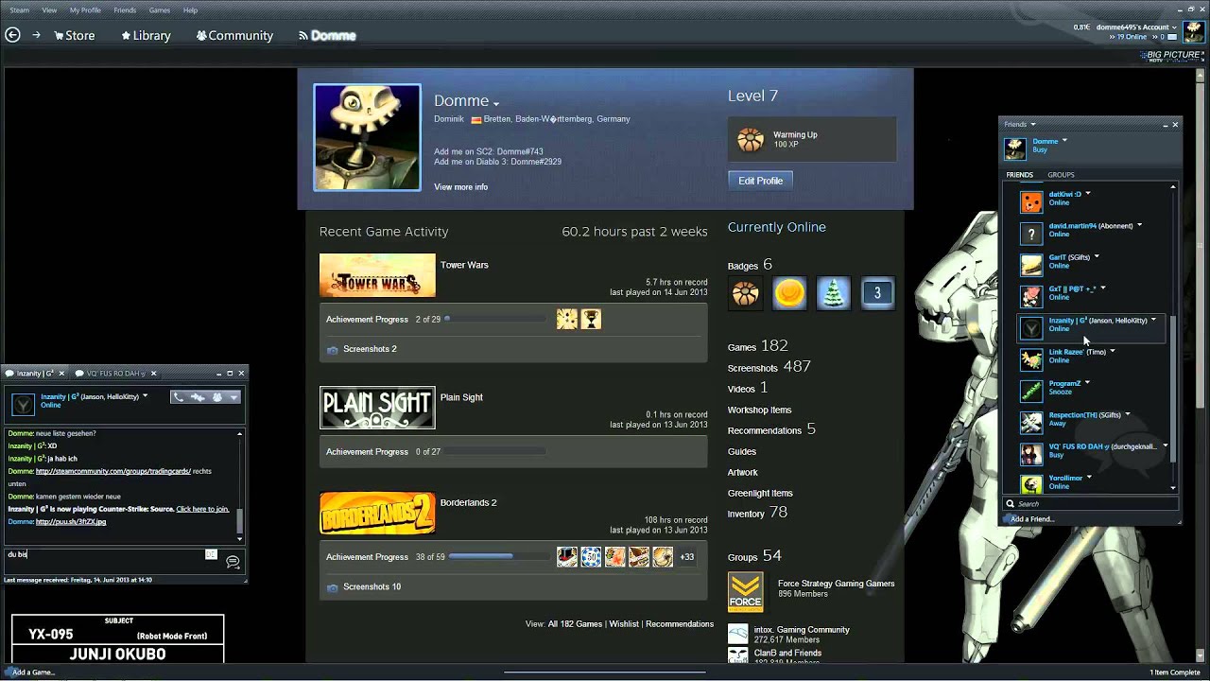Viewport: 1210px width, 681px height.
Task: Open the Steam menu
Action: tap(19, 10)
